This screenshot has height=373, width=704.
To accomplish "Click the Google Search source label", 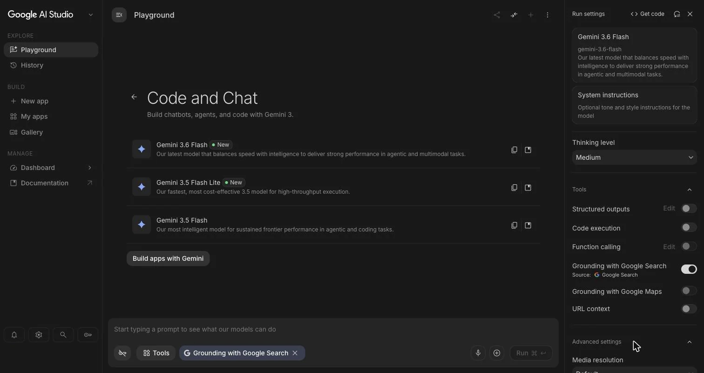I will click(616, 275).
